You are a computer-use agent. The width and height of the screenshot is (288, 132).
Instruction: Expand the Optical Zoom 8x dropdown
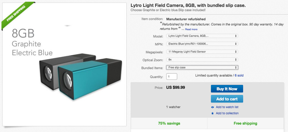(x=202, y=60)
